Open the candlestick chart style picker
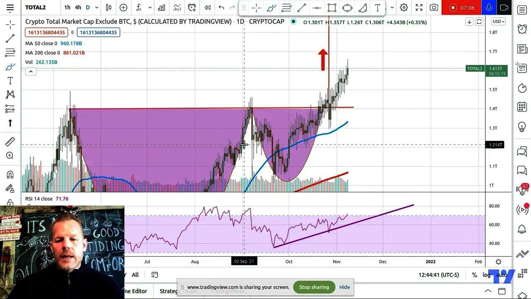Viewport: 531px width, 299px height. (x=109, y=7)
